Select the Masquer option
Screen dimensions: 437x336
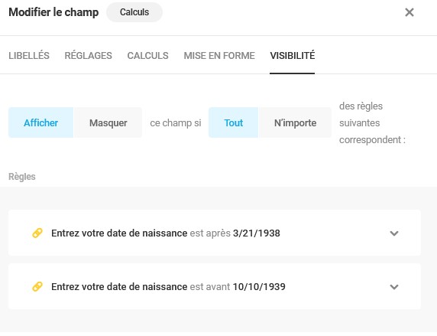point(108,122)
